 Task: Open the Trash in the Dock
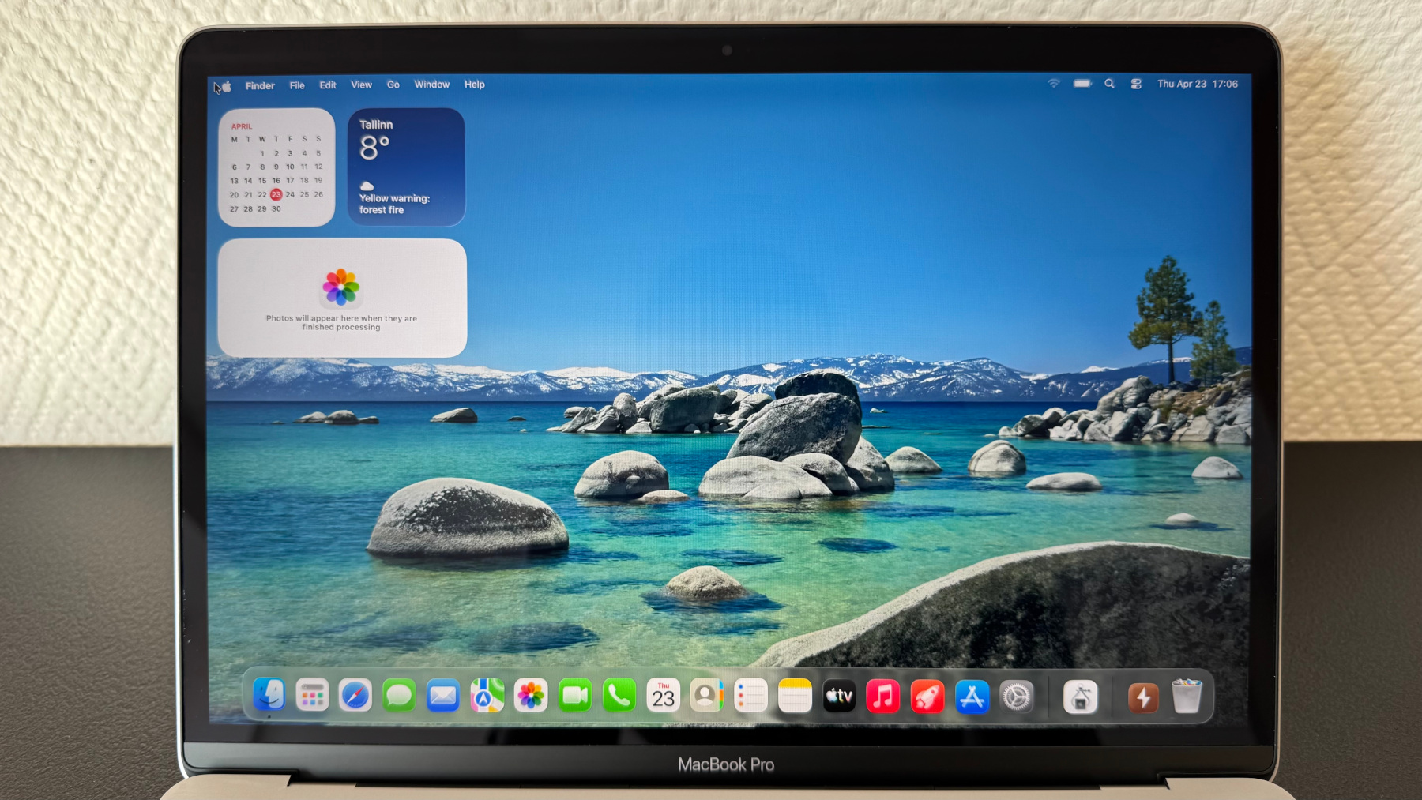click(x=1186, y=697)
